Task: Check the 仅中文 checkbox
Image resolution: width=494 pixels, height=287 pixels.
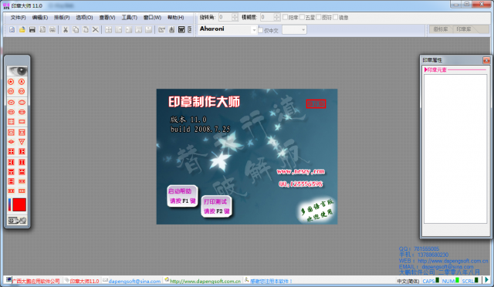Action: [261, 30]
